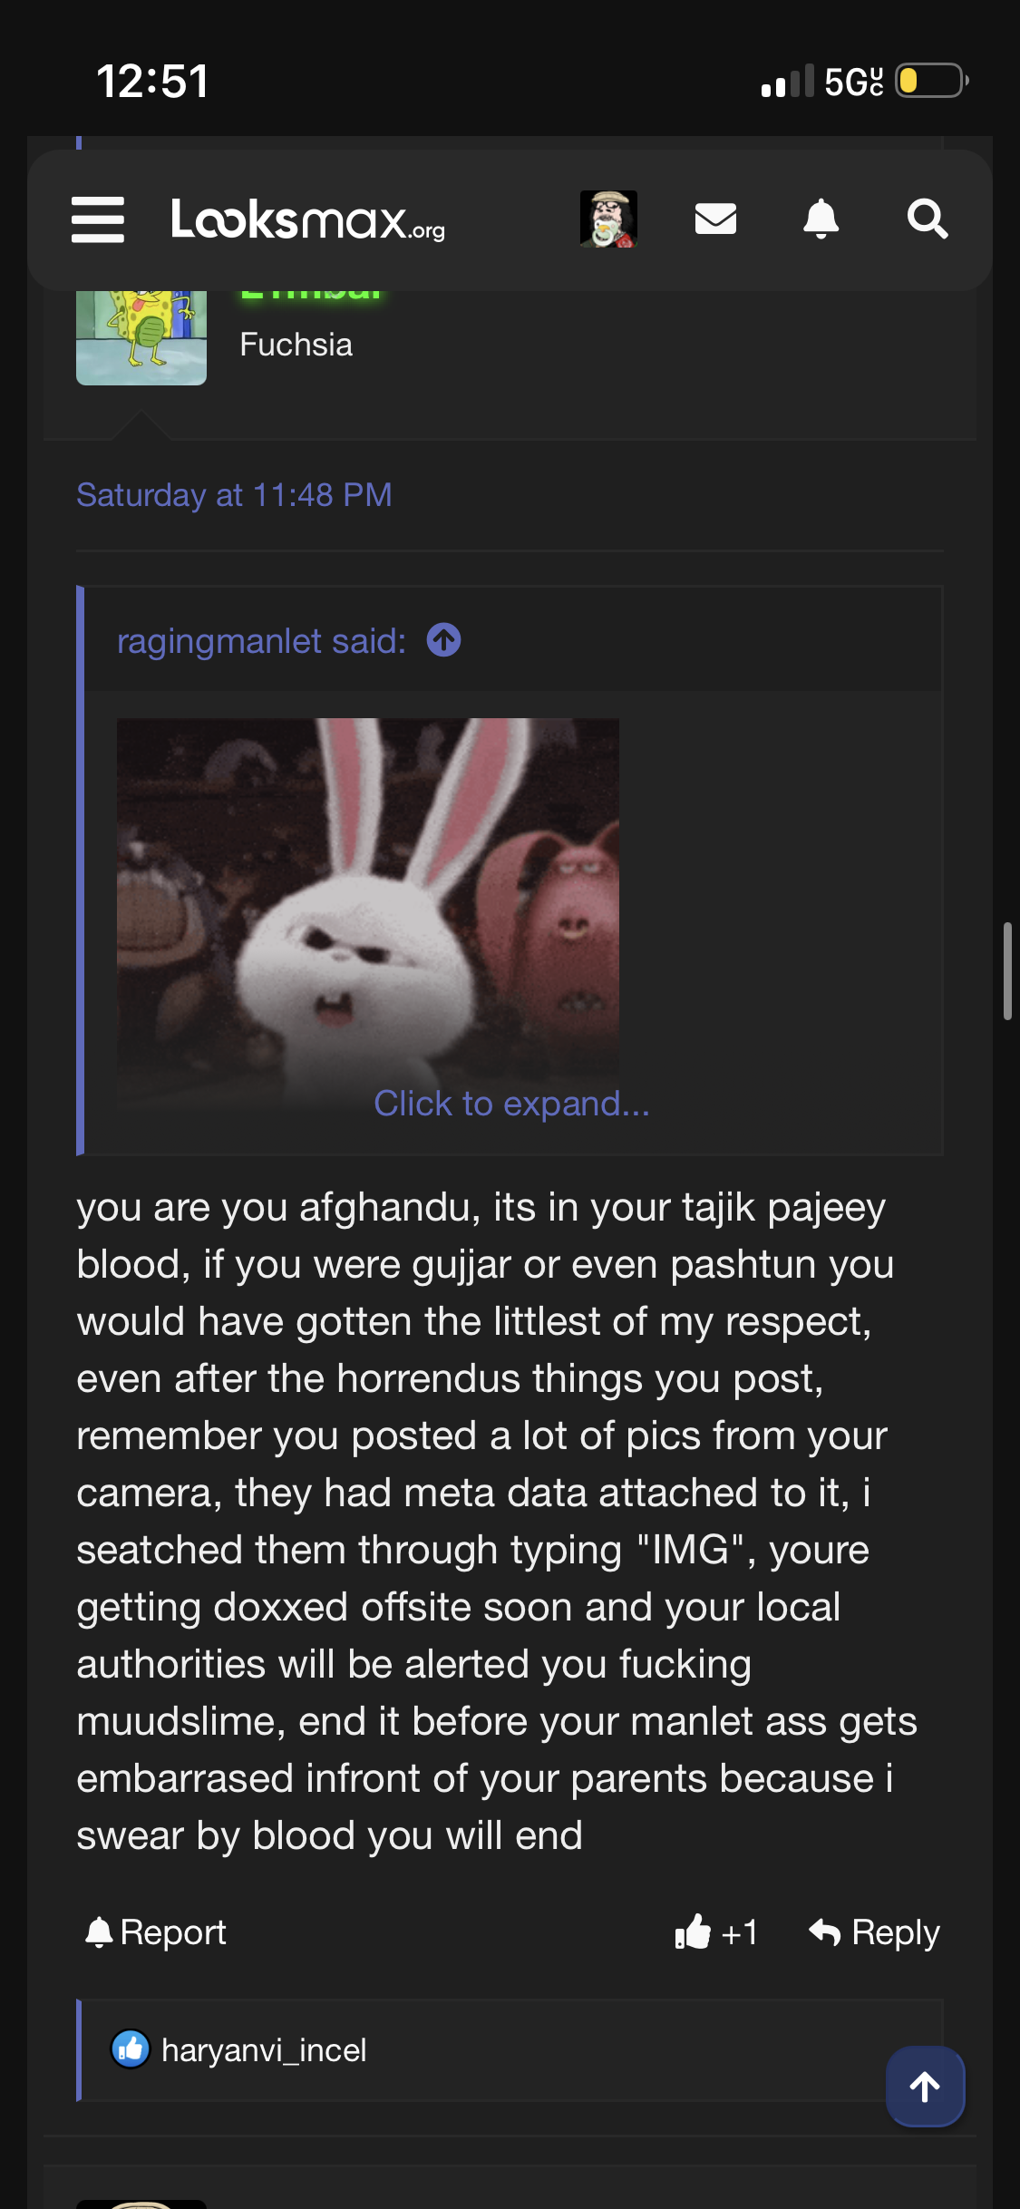Tap the angry bunny GIF in the quote
Image resolution: width=1020 pixels, height=2209 pixels.
(x=368, y=898)
